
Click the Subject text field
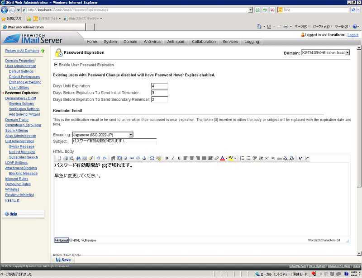[x=114, y=141]
